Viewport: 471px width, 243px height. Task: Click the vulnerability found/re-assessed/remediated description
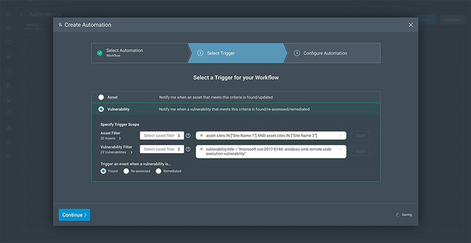click(234, 109)
